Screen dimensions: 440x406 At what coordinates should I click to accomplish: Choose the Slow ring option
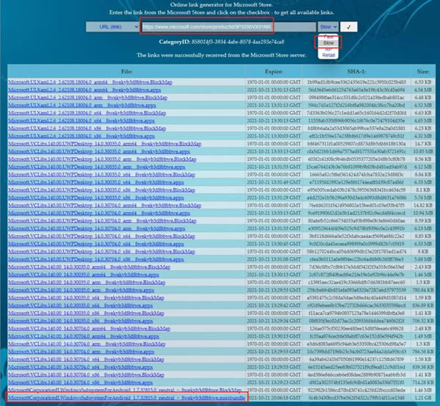329,43
